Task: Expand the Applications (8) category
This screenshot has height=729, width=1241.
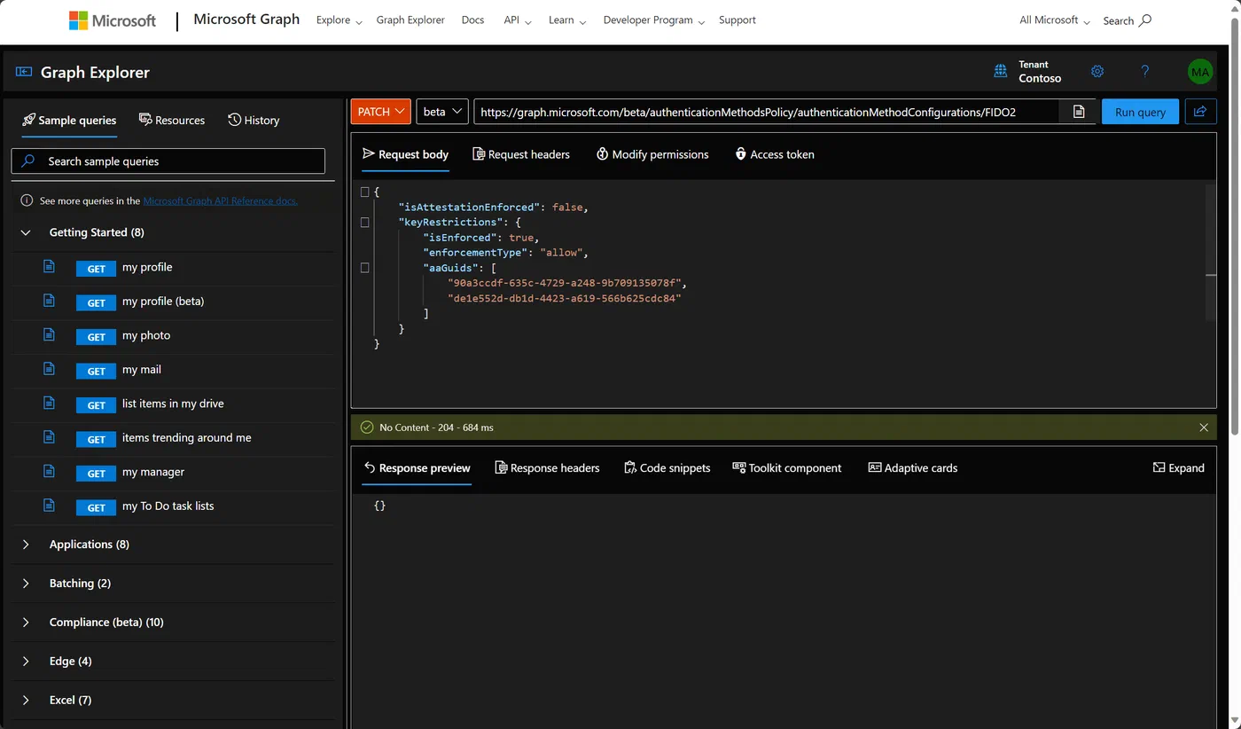Action: tap(27, 545)
